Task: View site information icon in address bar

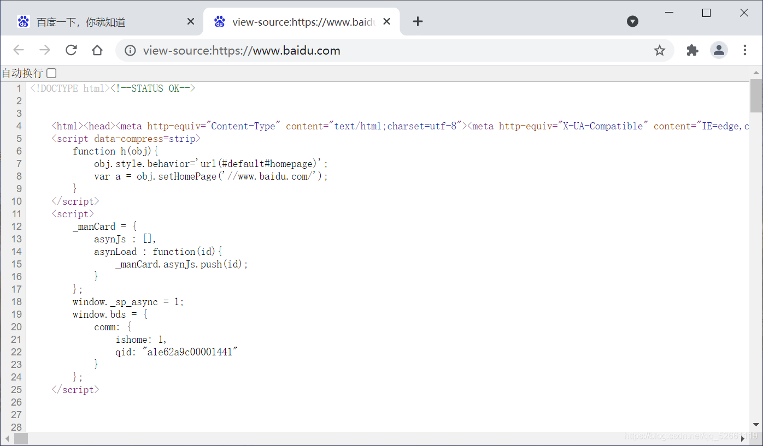Action: (130, 51)
